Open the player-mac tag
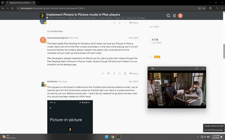This screenshot has width=225, height=140. tap(120, 18)
